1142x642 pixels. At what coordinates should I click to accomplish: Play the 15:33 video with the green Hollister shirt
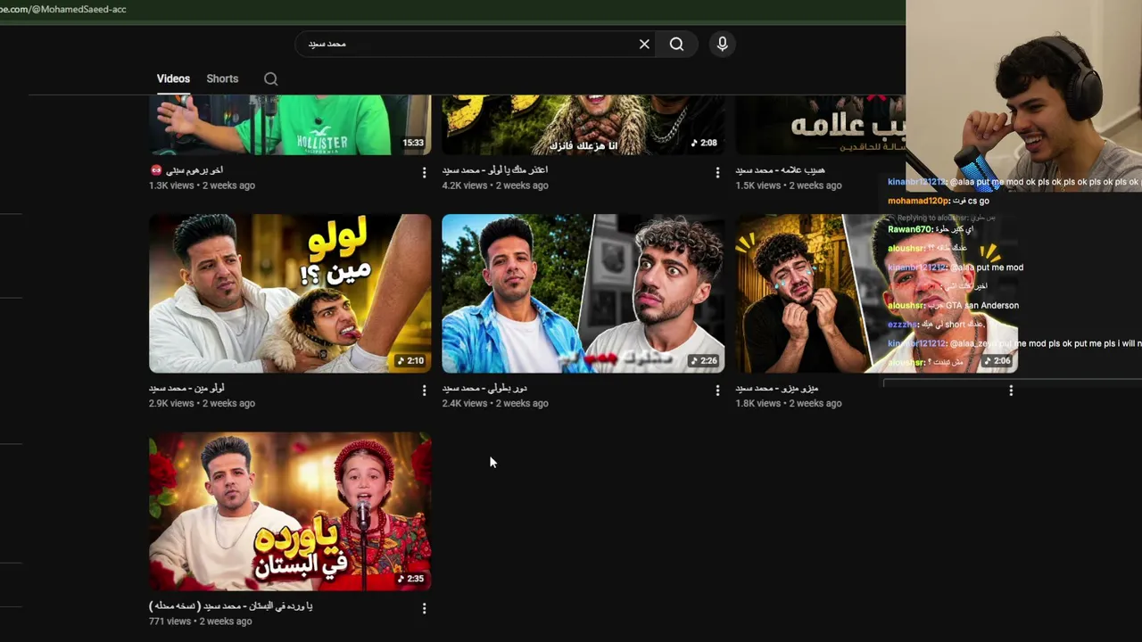290,125
